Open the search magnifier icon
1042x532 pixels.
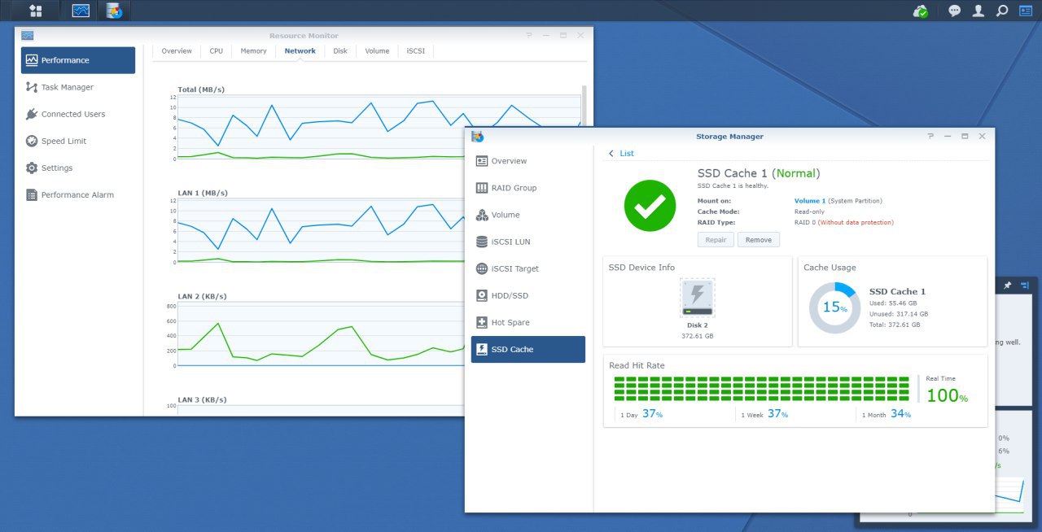[x=1002, y=11]
